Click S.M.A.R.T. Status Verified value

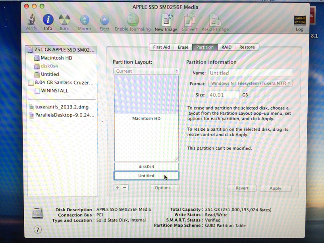(213, 220)
